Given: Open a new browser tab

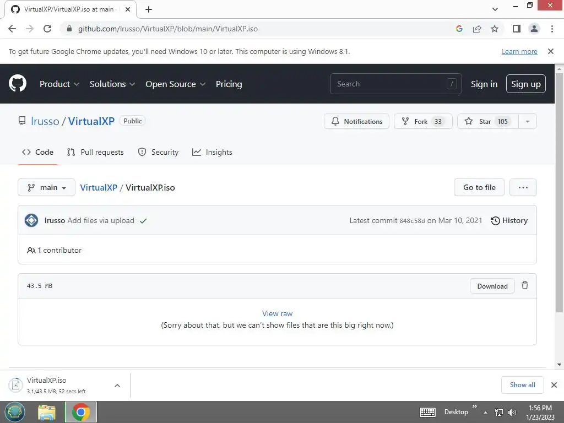Looking at the screenshot, I should pyautogui.click(x=149, y=9).
